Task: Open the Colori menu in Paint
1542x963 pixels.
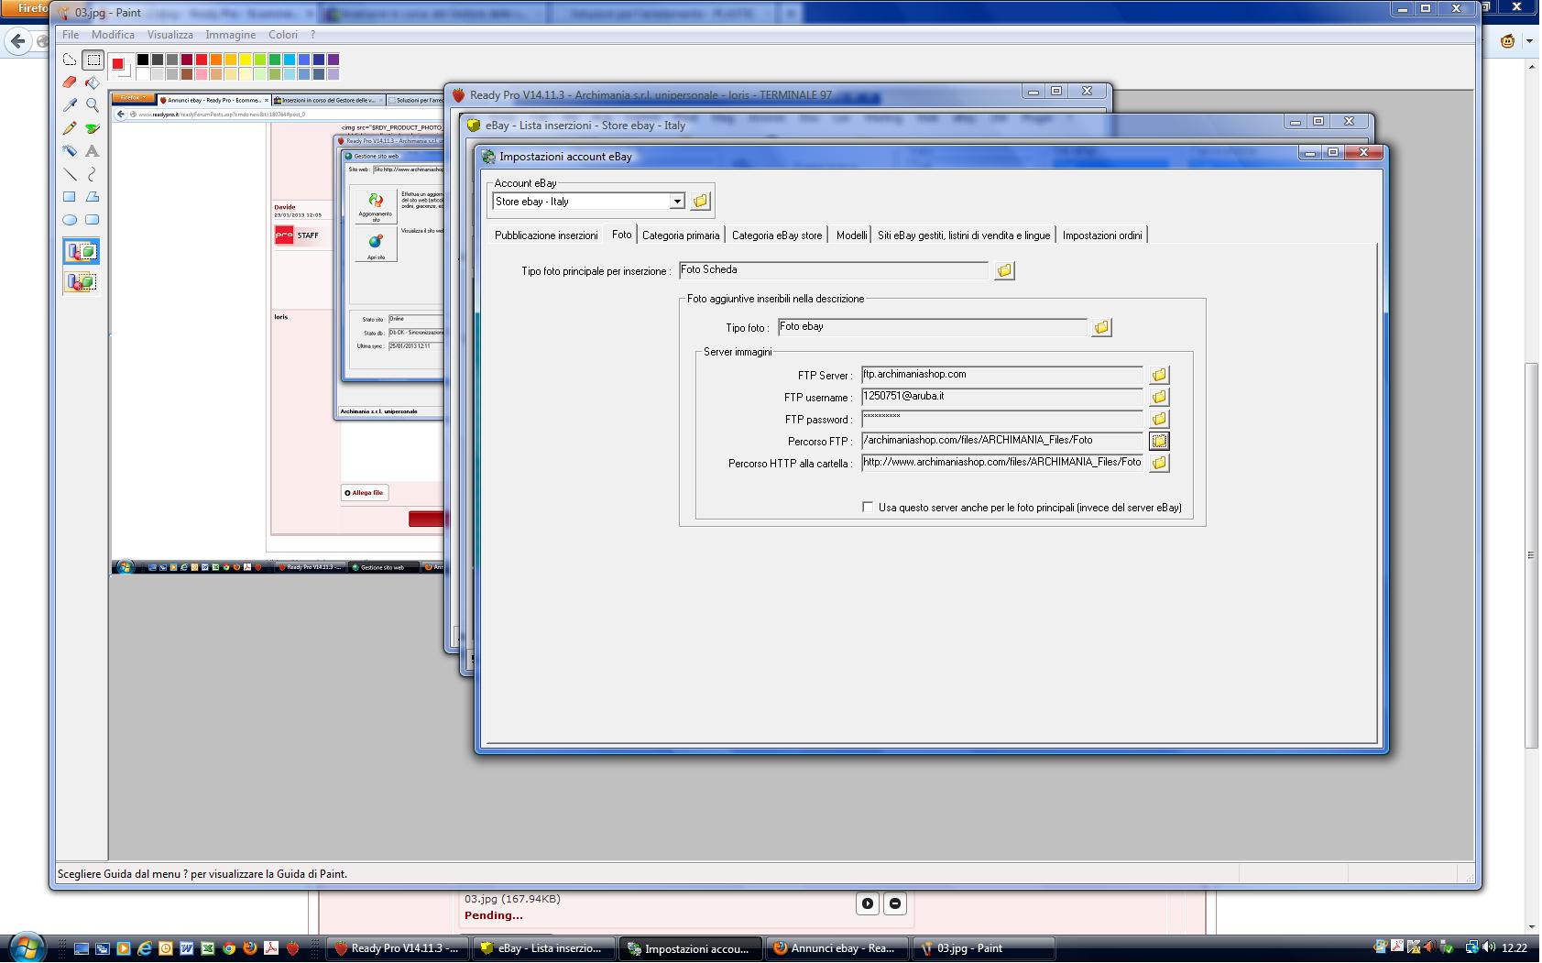Action: click(283, 35)
